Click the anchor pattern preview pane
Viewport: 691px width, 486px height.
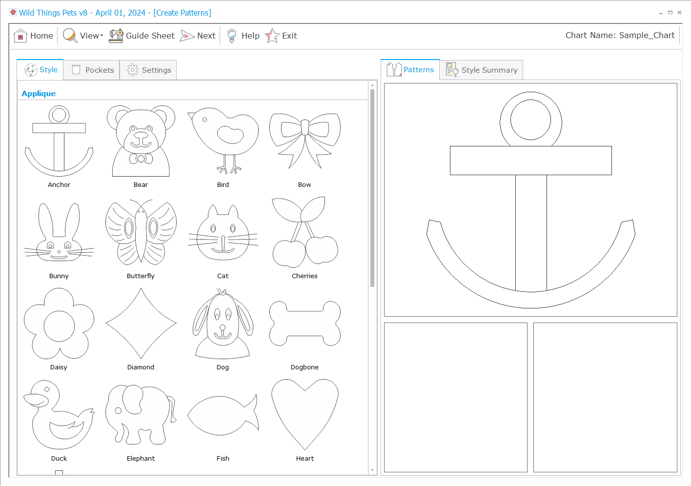(530, 200)
